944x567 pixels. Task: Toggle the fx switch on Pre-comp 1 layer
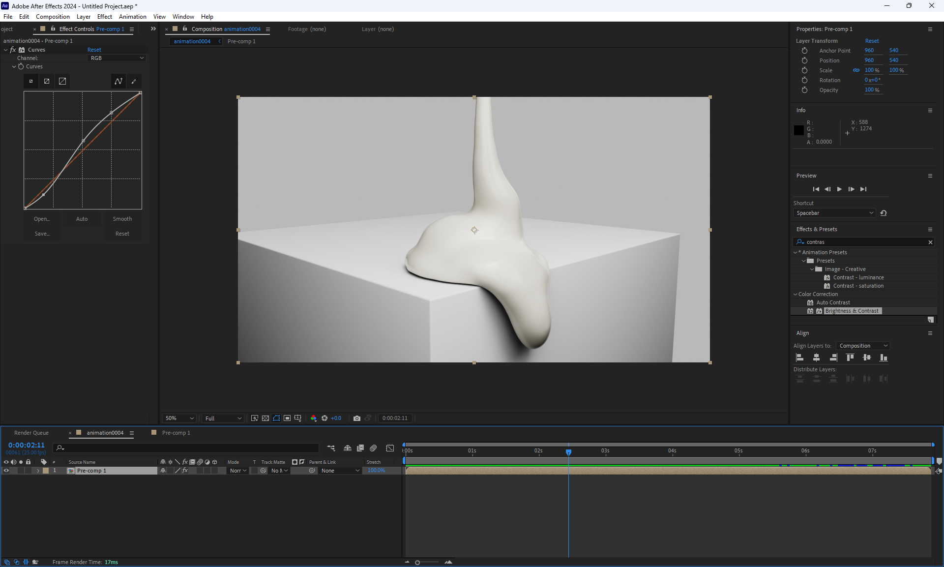point(185,471)
